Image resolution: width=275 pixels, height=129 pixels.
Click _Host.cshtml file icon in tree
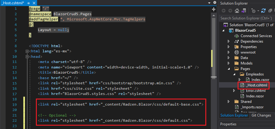[x=242, y=85]
